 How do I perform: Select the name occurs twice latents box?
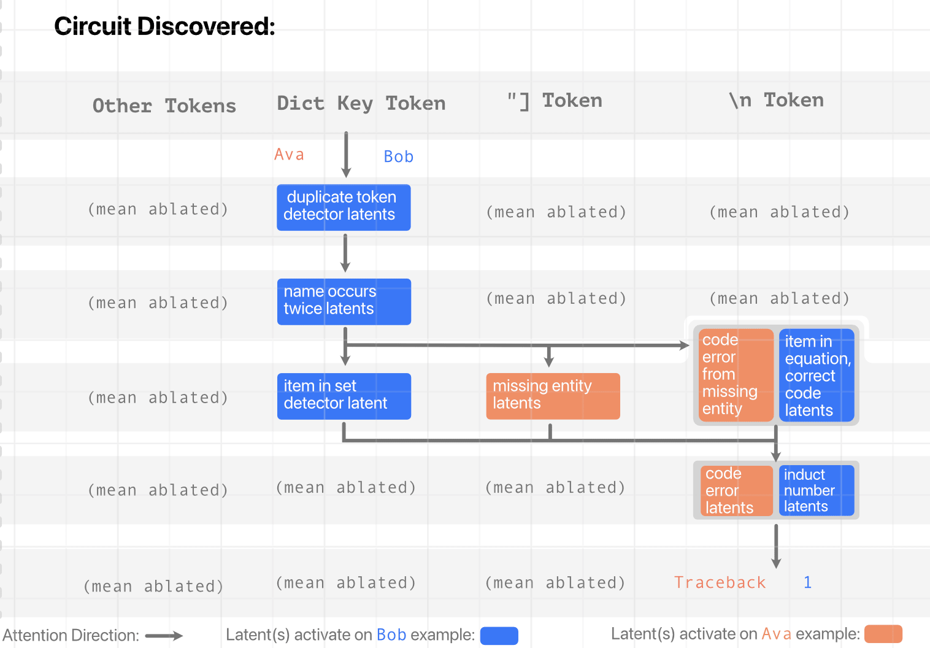click(344, 301)
